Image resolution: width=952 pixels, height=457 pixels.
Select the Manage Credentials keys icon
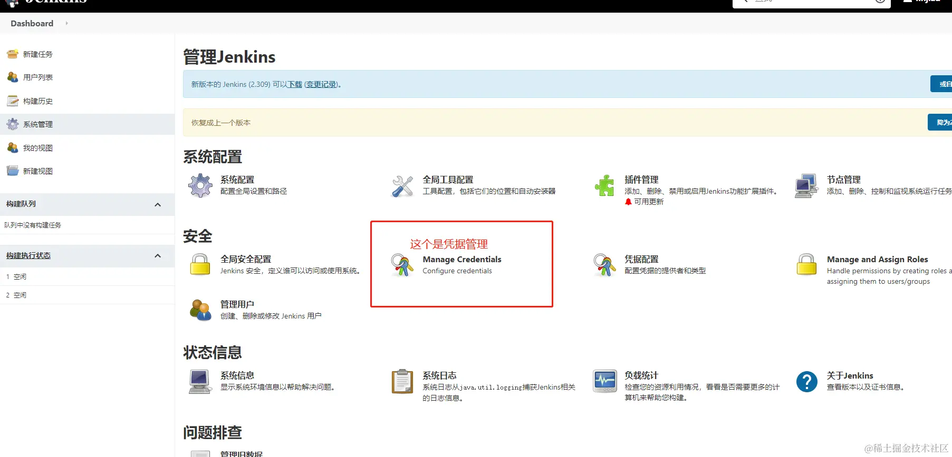(402, 265)
